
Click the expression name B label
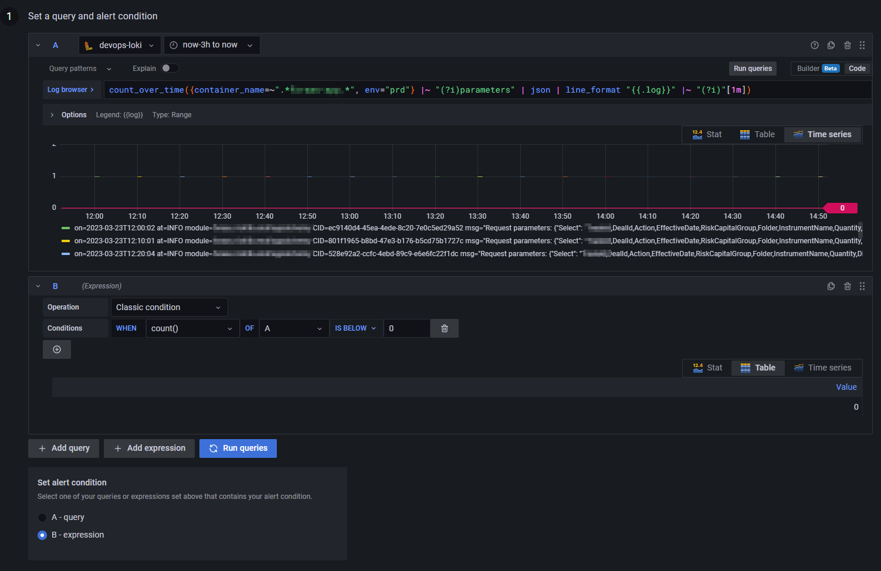click(56, 286)
